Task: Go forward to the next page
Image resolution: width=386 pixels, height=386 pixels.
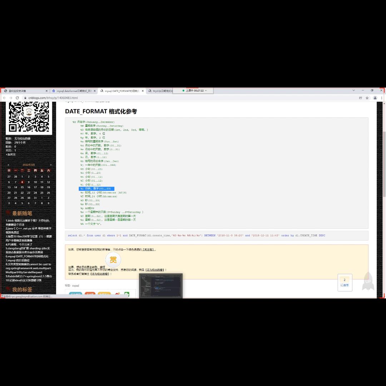Action: tap(11, 98)
